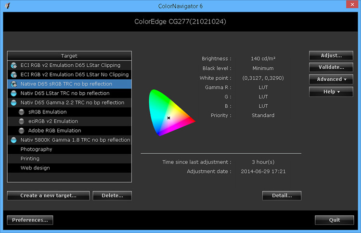The height and width of the screenshot is (233, 361).
Task: Select the Photography preset target
Action: (x=69, y=149)
